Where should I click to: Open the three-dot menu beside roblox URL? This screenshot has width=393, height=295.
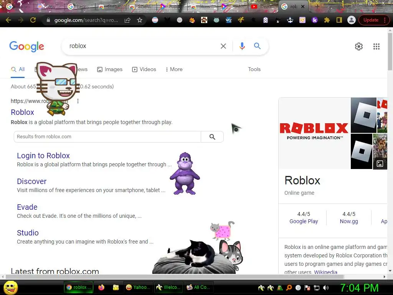[78, 101]
